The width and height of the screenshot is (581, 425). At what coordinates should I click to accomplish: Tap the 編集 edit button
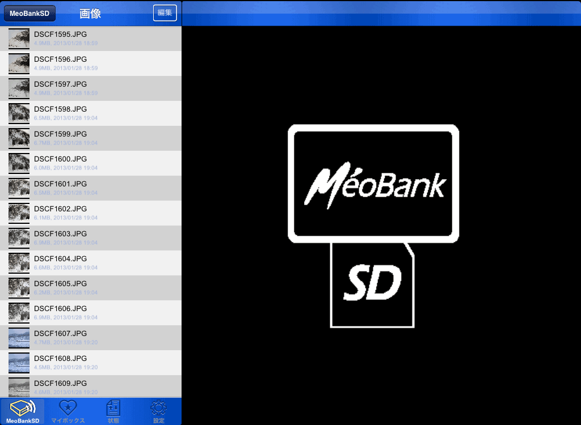pos(165,13)
